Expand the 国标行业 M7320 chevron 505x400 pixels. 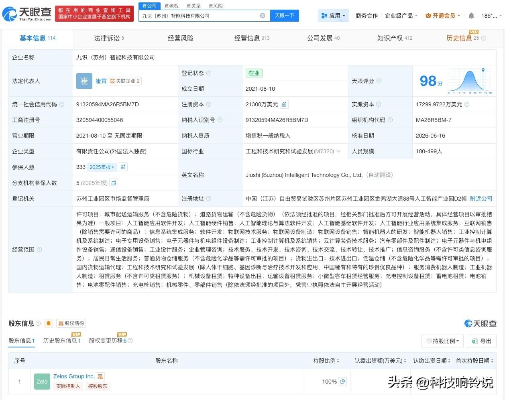coord(338,151)
